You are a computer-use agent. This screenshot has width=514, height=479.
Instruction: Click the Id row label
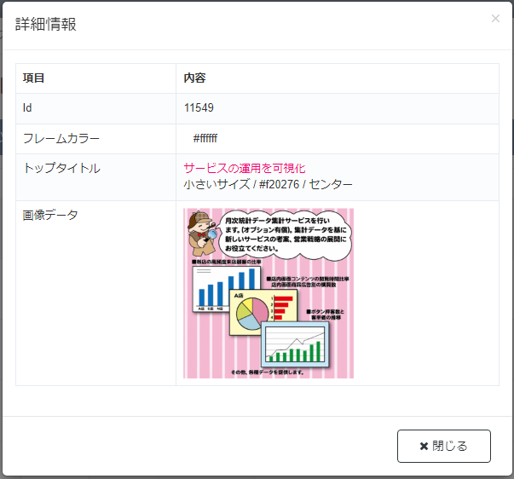pyautogui.click(x=27, y=108)
